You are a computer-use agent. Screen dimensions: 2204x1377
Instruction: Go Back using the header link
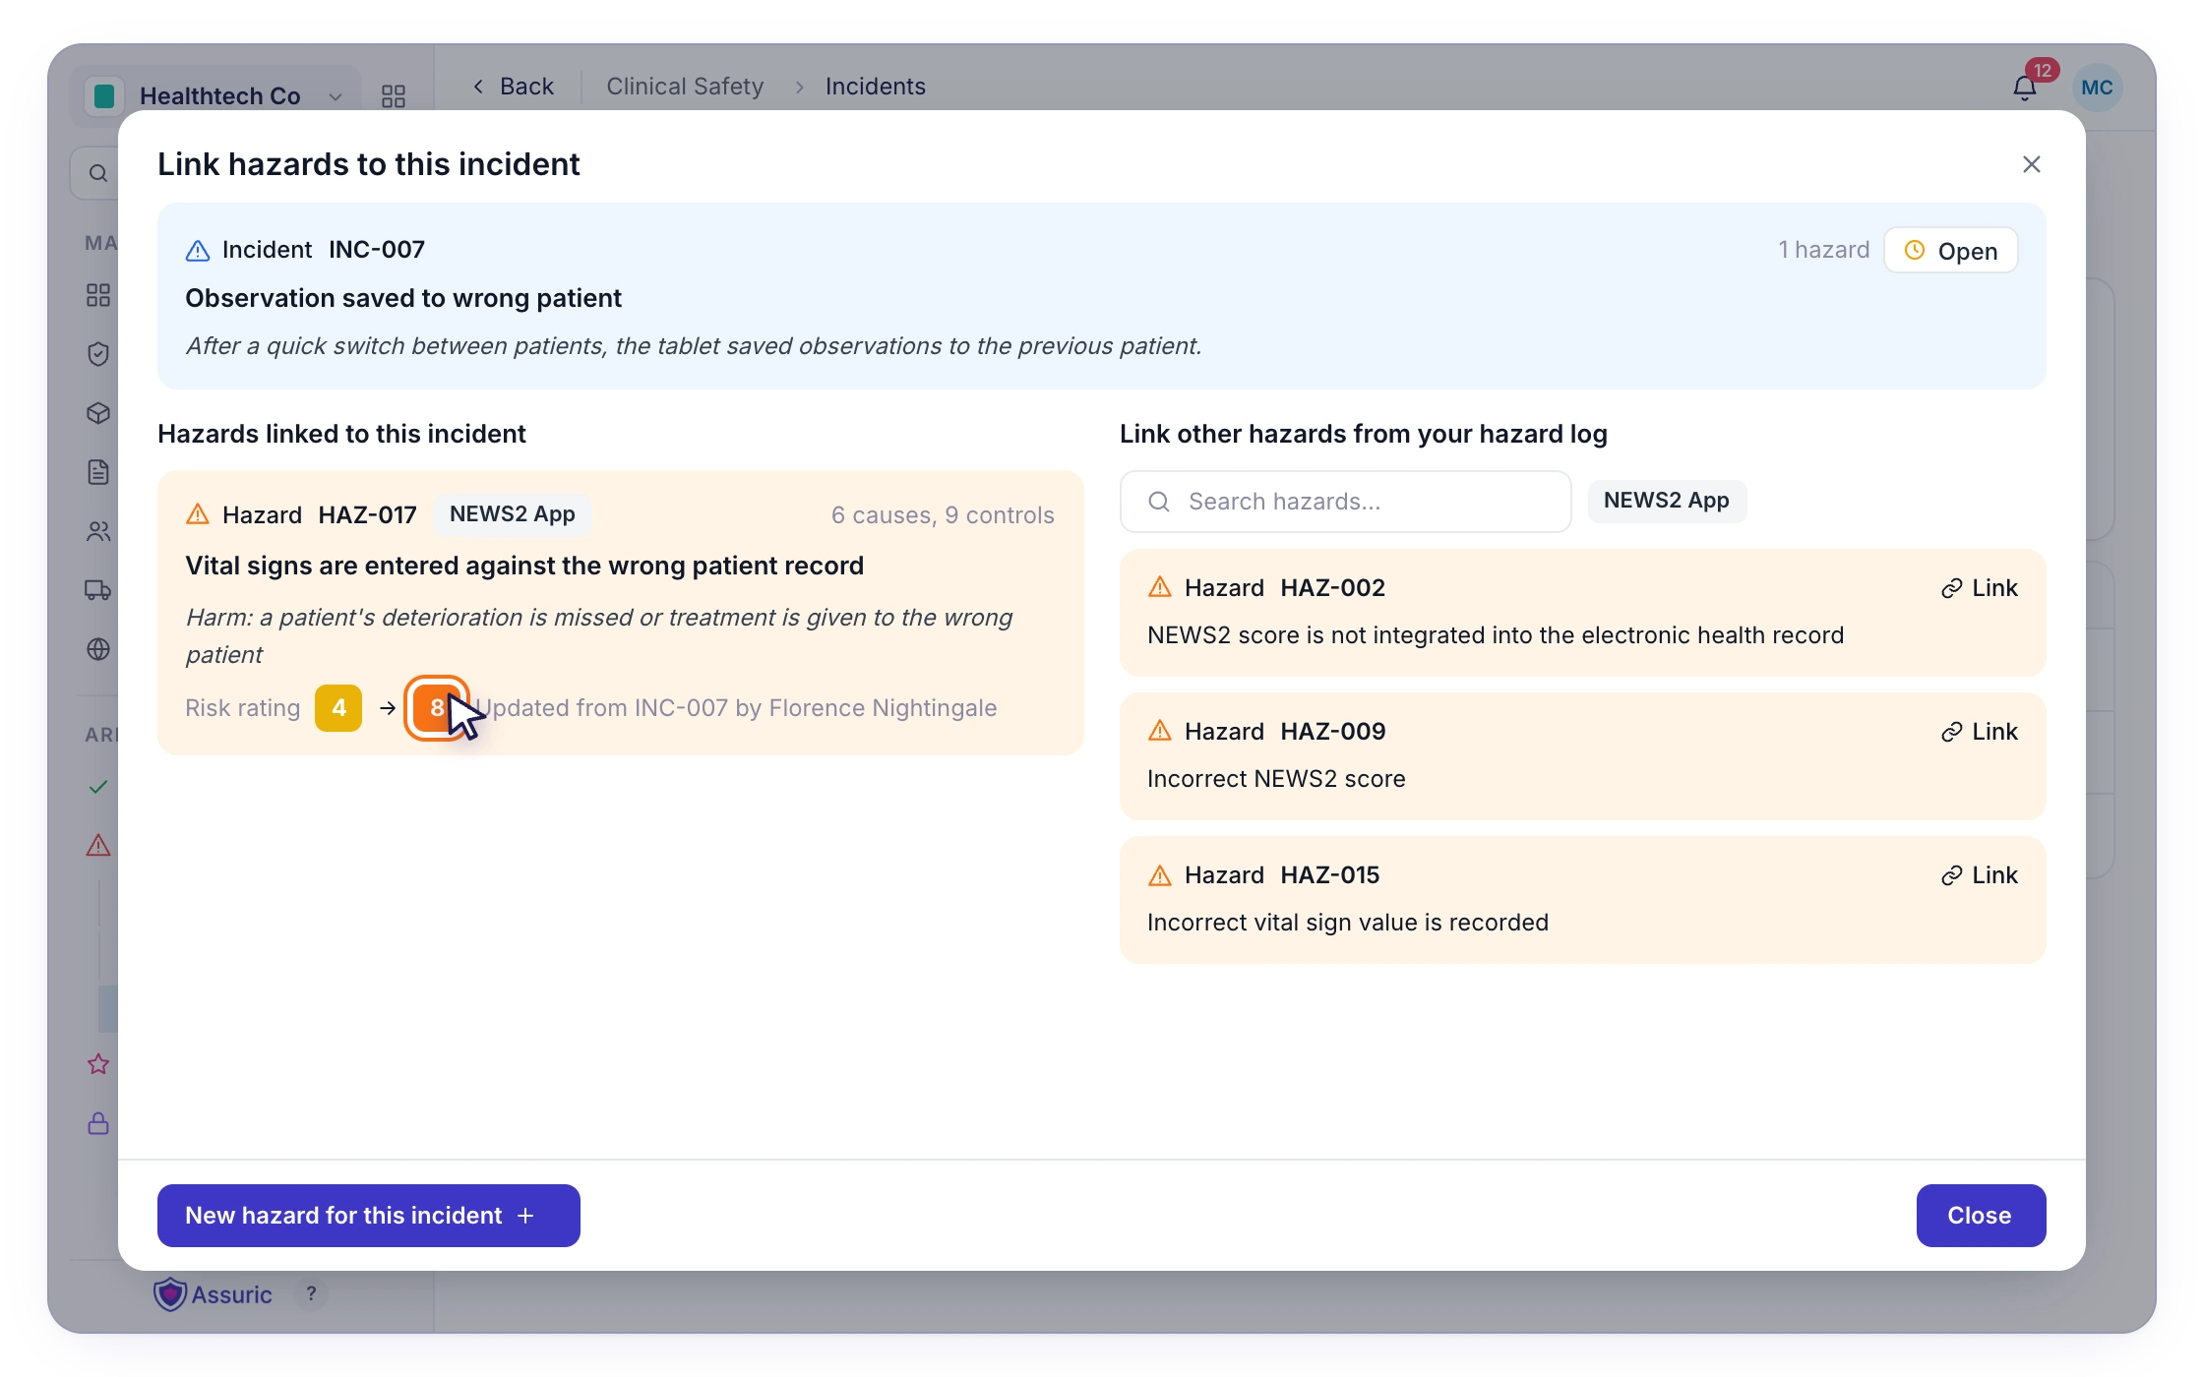point(514,87)
